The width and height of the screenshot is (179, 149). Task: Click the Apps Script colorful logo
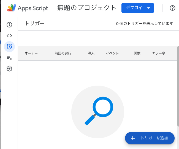tap(12, 8)
